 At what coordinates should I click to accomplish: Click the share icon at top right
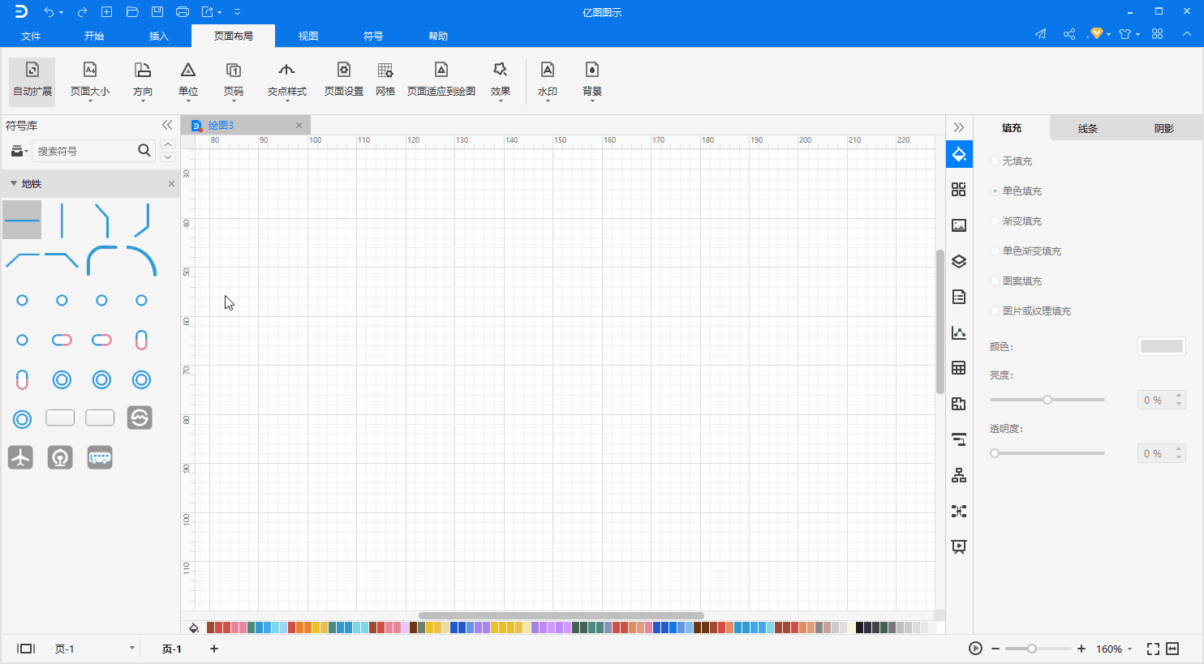[x=1069, y=34]
